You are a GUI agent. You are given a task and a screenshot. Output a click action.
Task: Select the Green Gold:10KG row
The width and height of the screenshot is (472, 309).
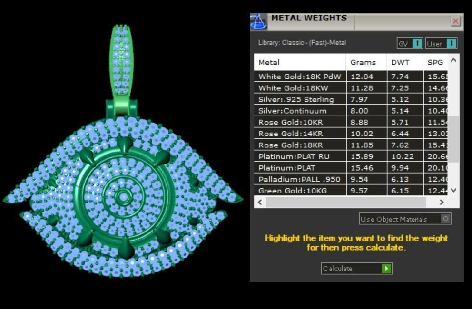pyautogui.click(x=351, y=191)
